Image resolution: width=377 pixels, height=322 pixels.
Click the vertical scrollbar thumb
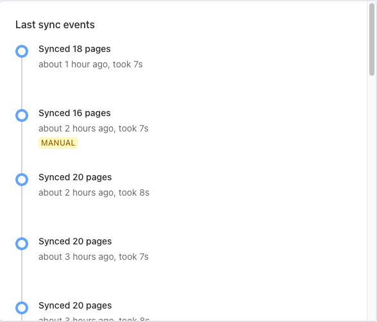click(372, 40)
